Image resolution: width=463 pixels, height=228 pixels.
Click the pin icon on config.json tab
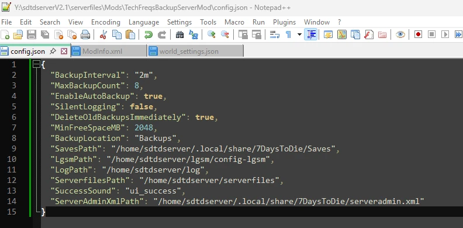point(53,51)
